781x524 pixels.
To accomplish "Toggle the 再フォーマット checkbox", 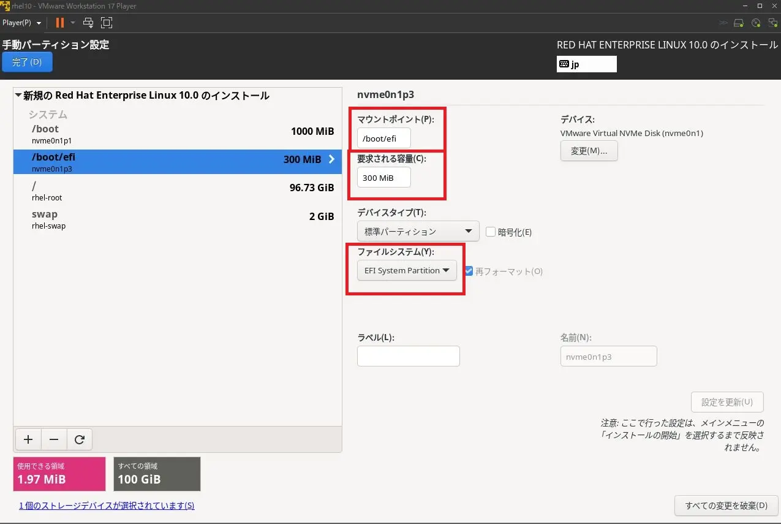I will 469,271.
